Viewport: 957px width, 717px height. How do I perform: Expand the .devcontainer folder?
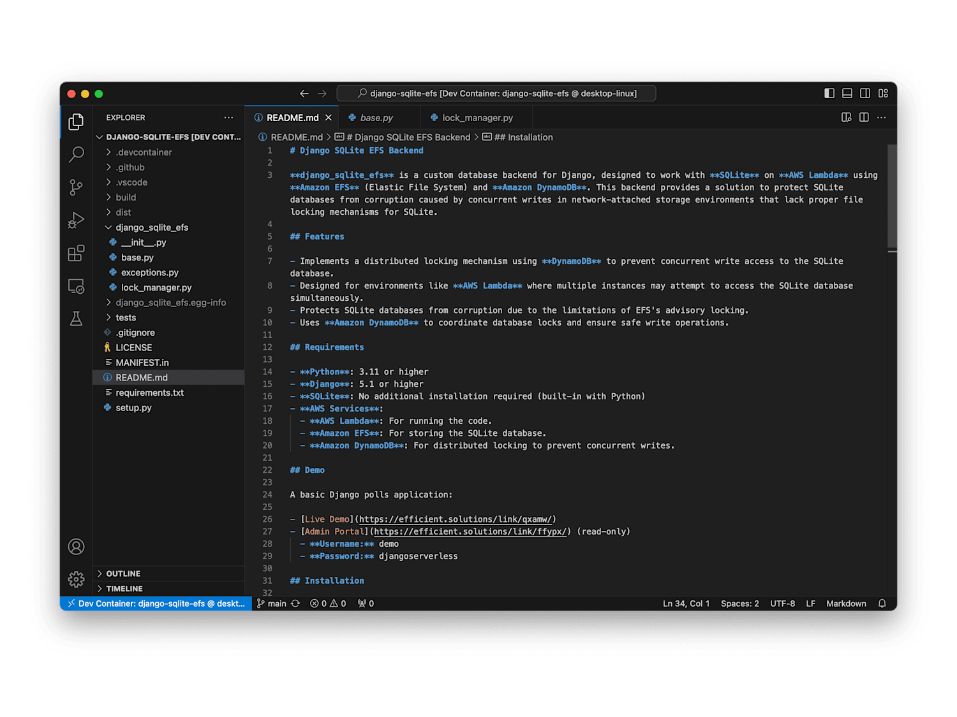(x=168, y=152)
